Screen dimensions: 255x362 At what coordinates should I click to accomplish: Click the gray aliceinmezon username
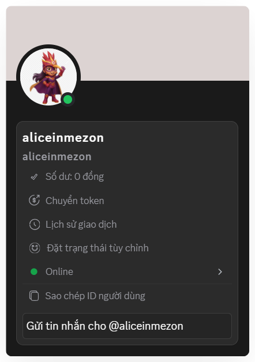click(x=57, y=157)
